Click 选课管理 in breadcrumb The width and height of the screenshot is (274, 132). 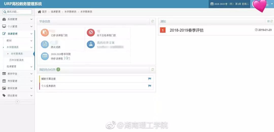(x=56, y=12)
